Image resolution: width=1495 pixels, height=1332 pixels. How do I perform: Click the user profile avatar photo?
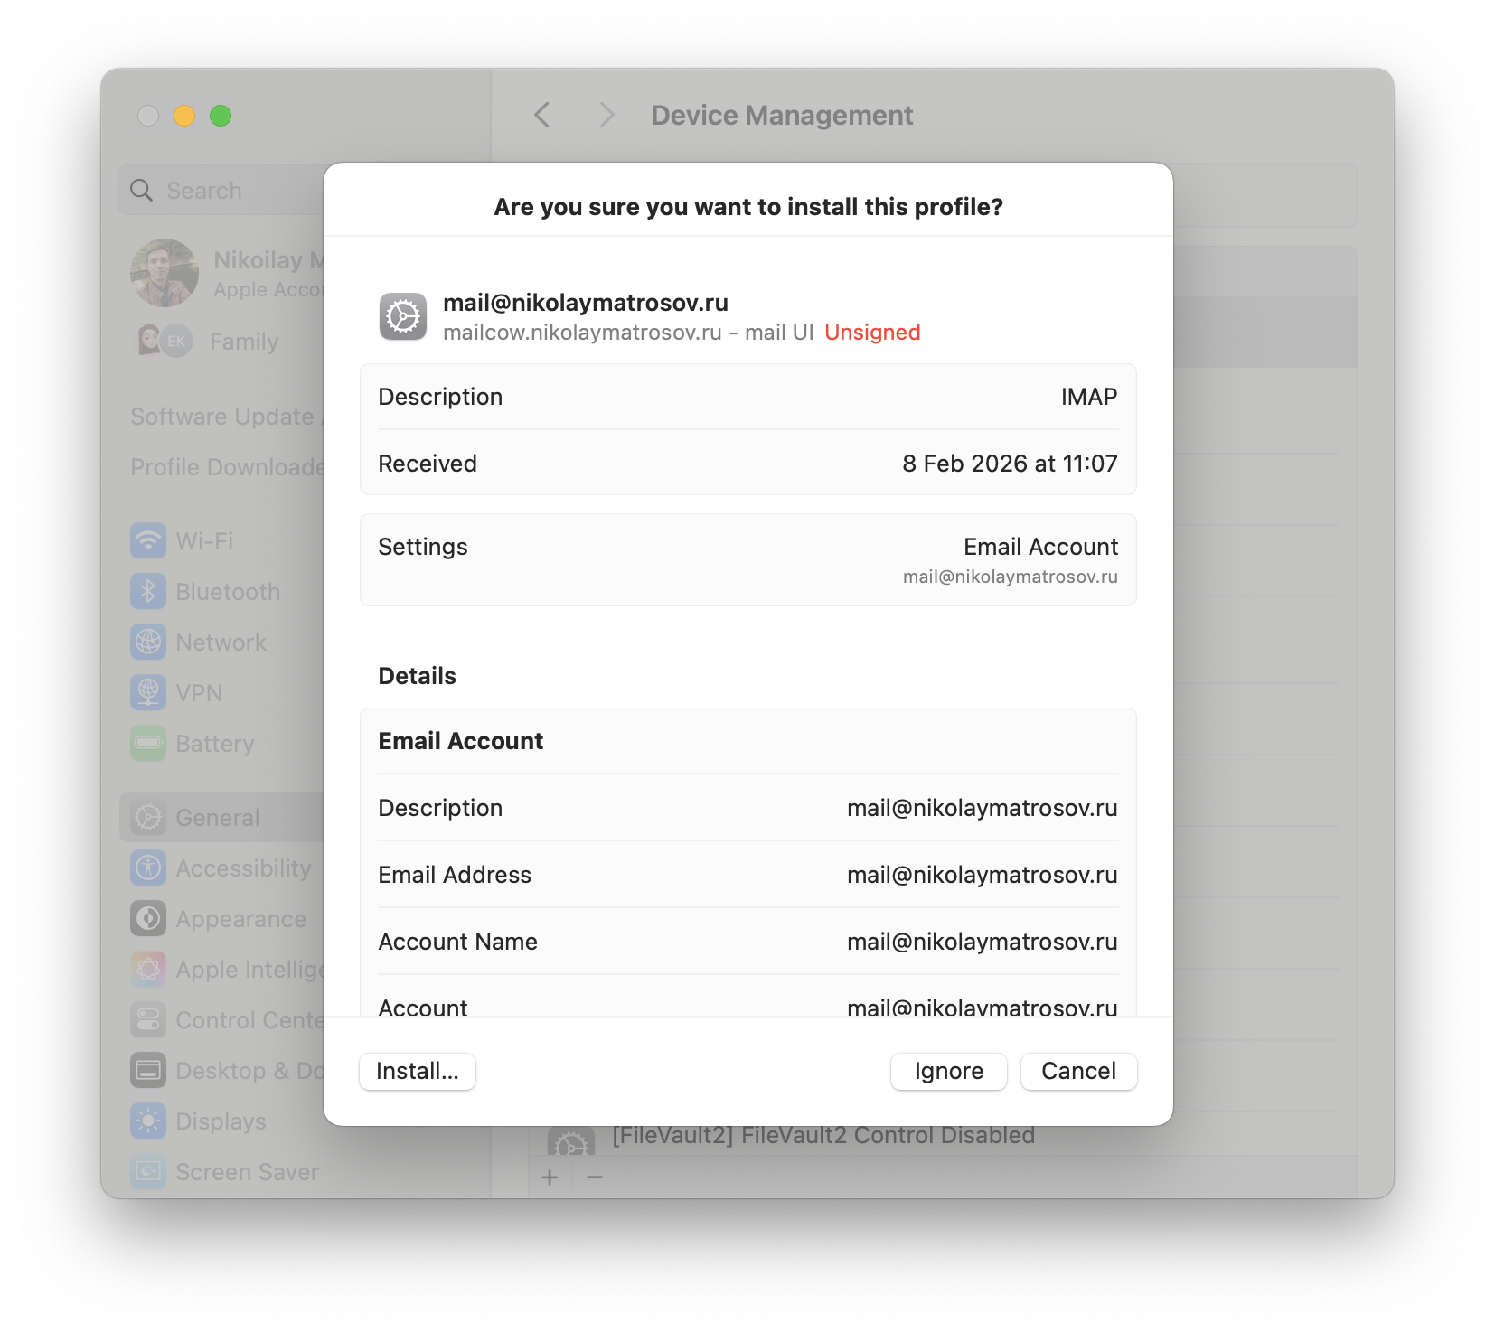click(165, 273)
